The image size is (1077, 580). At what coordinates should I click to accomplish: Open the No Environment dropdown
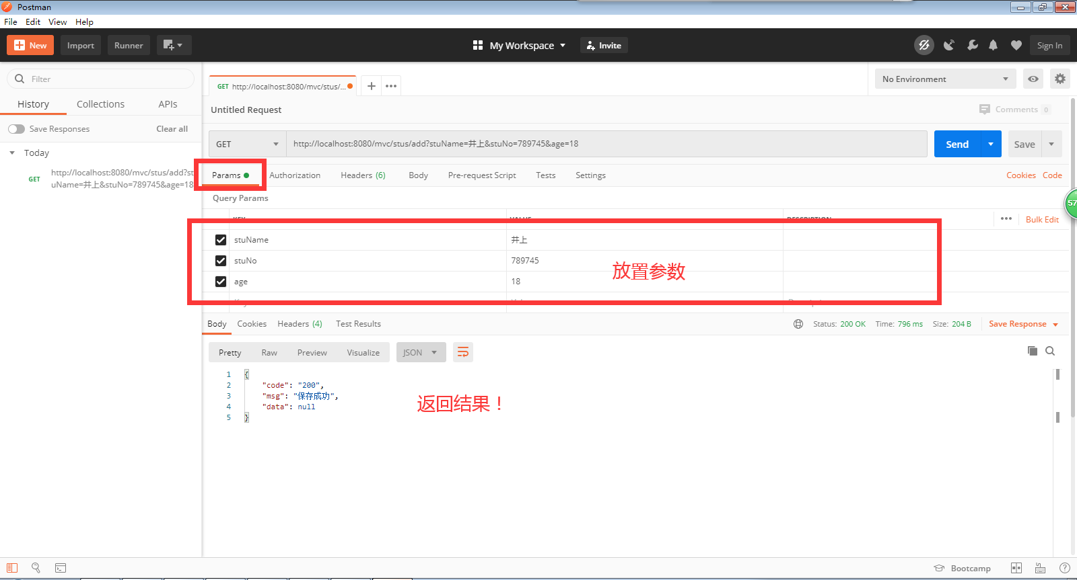click(946, 79)
